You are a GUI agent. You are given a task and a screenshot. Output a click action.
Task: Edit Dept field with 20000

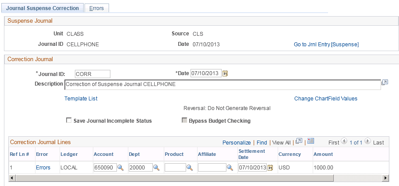[141, 168]
